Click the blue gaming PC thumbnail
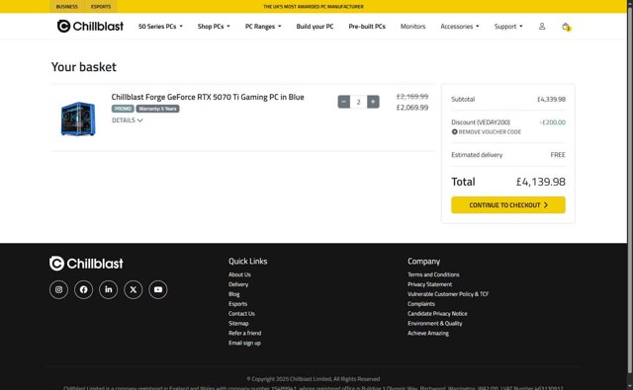Screen dimensions: 633x390 78,118
